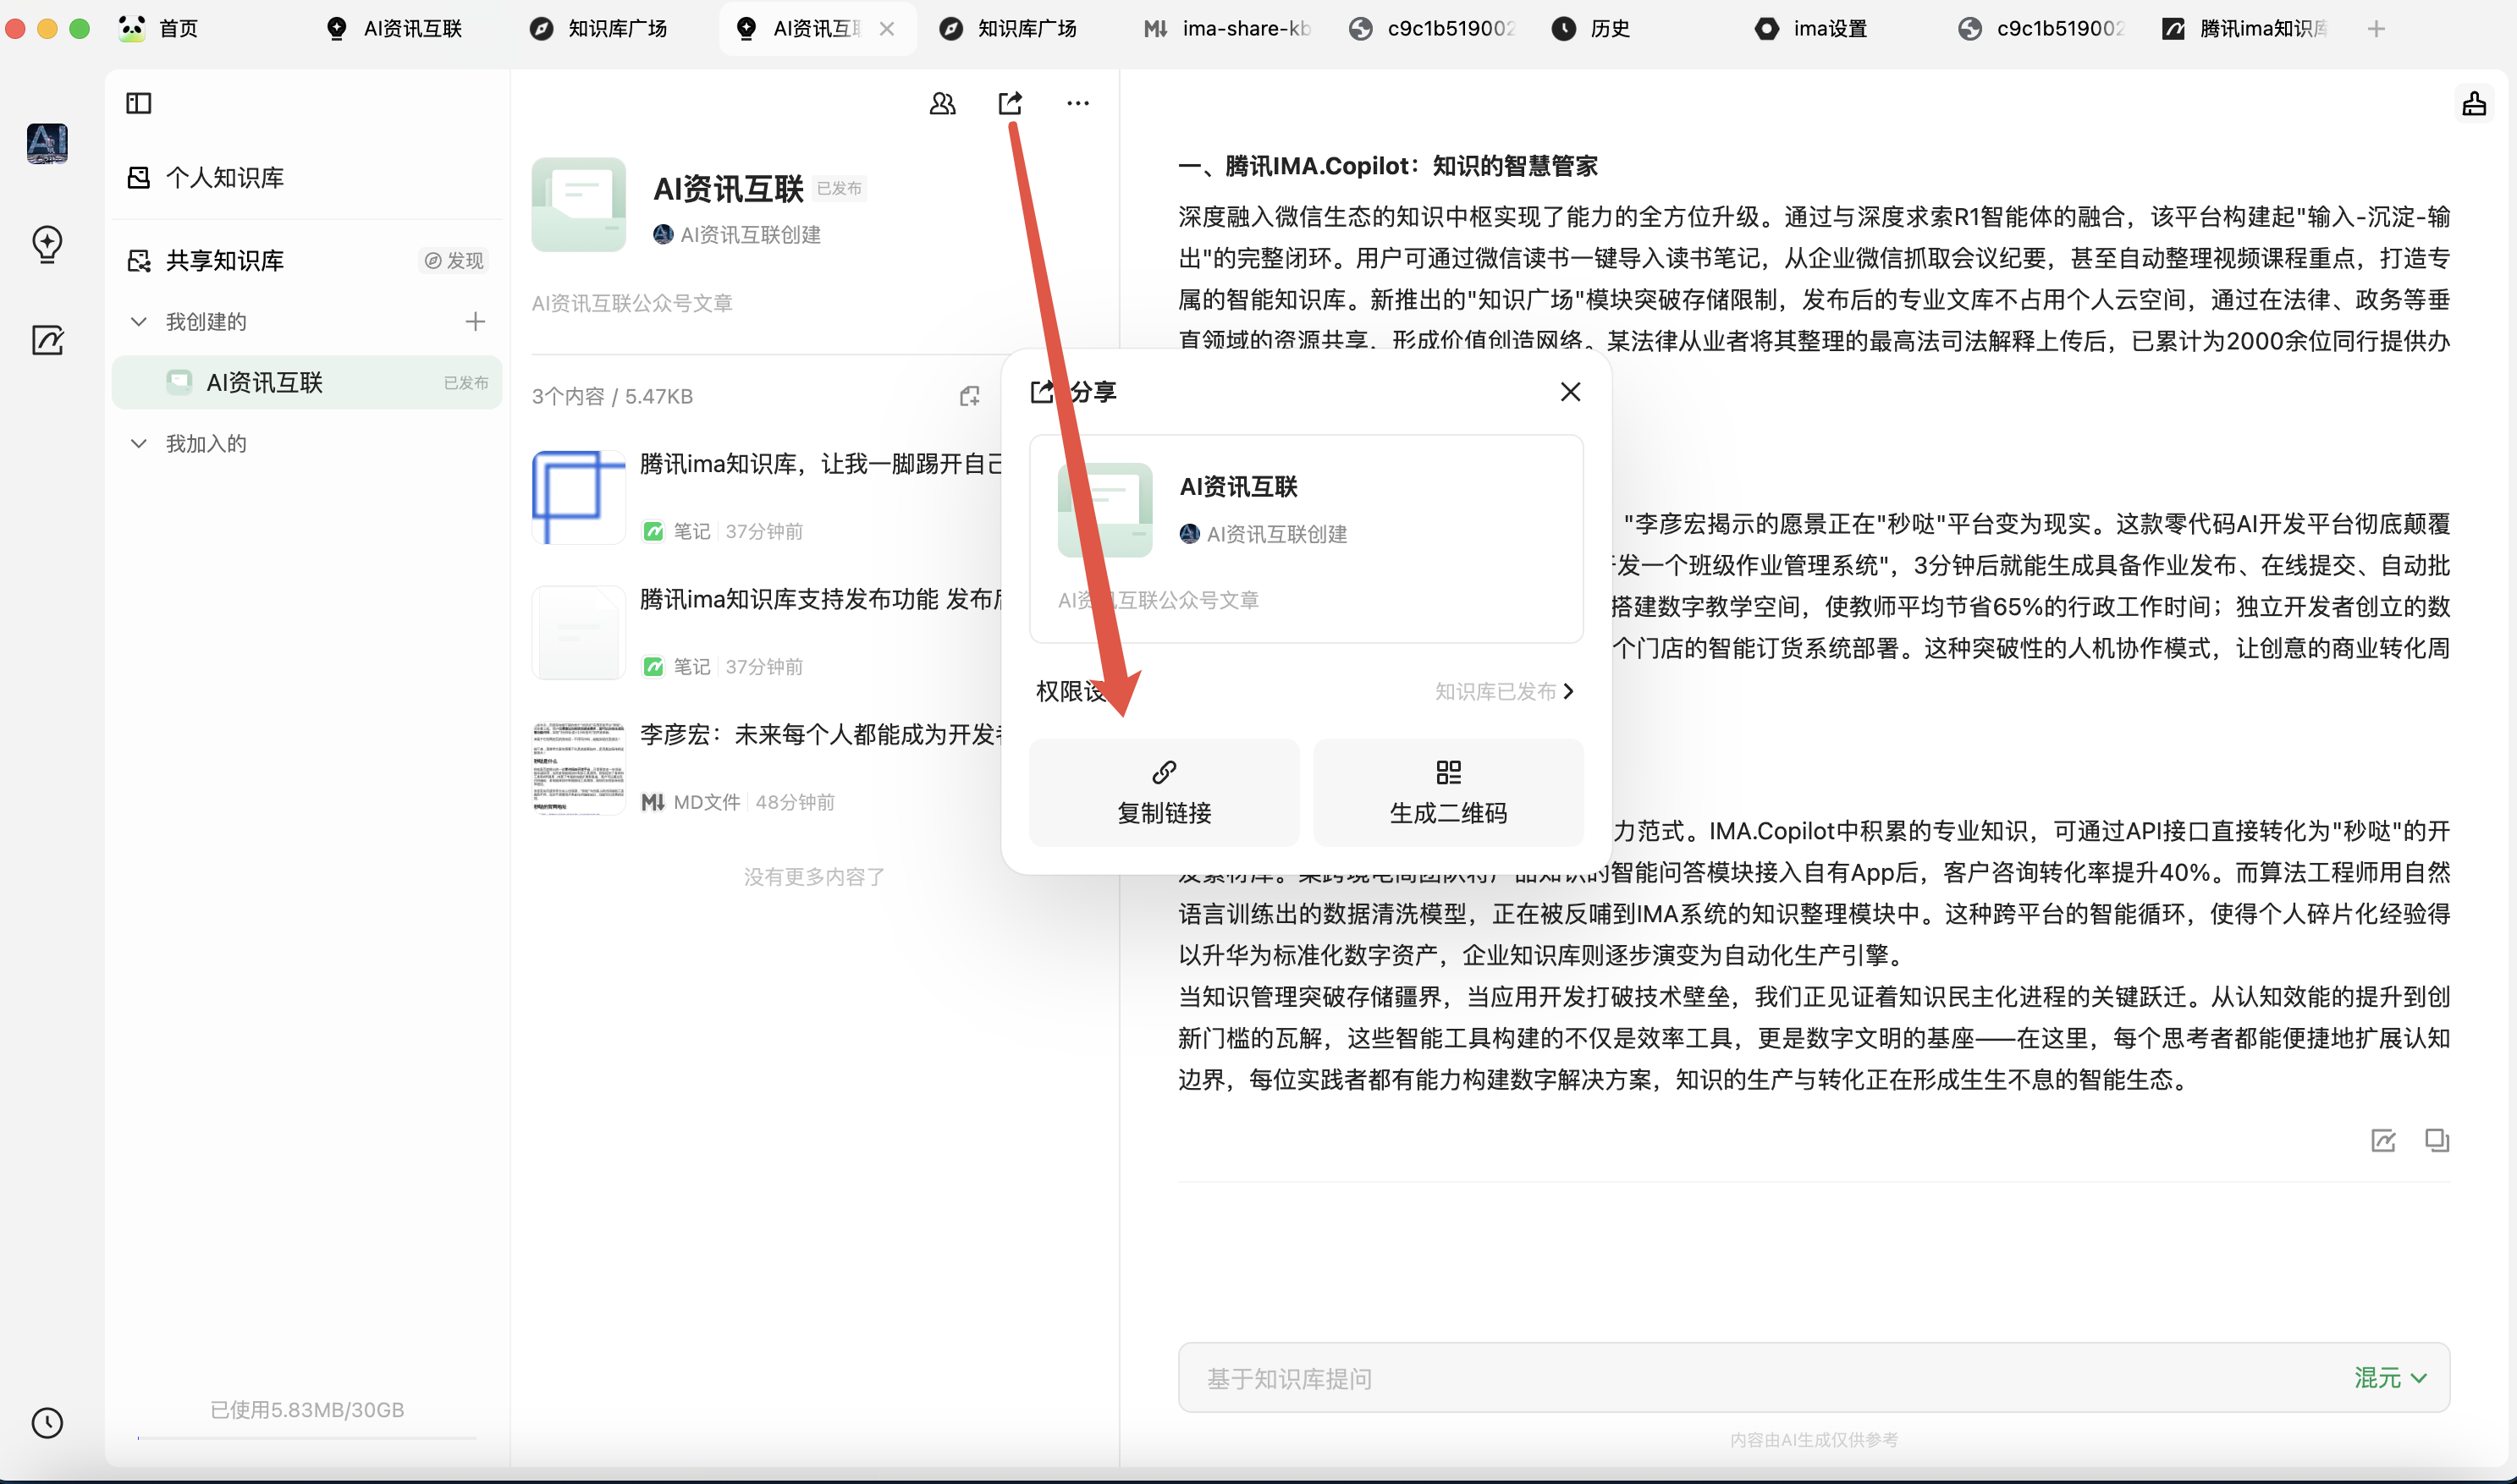Screen dimensions: 2517x1484
Task: Open a new tab with plus button
Action: pyautogui.click(x=2376, y=29)
